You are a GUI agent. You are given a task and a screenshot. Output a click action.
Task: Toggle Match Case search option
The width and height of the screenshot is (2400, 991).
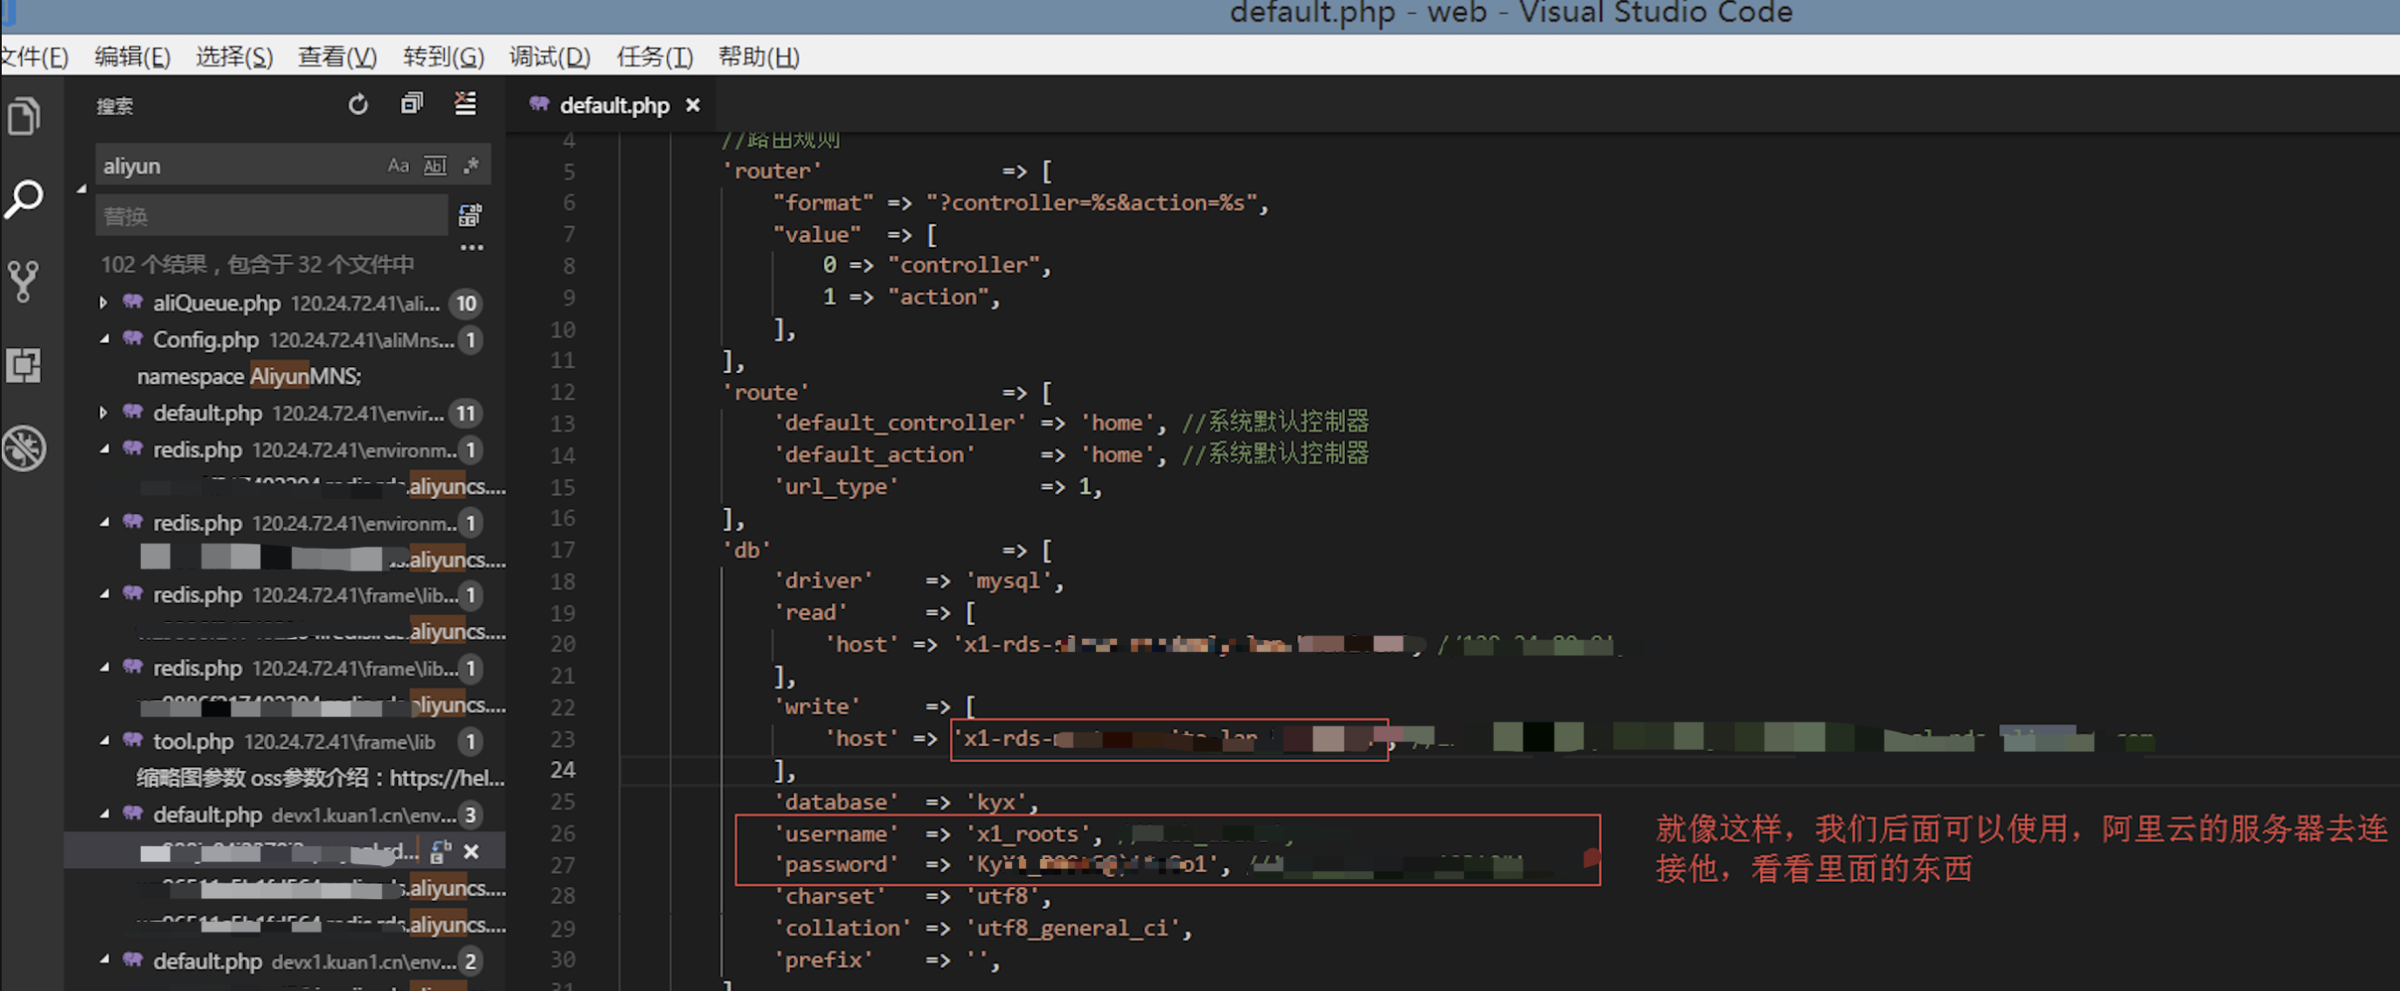click(x=398, y=166)
